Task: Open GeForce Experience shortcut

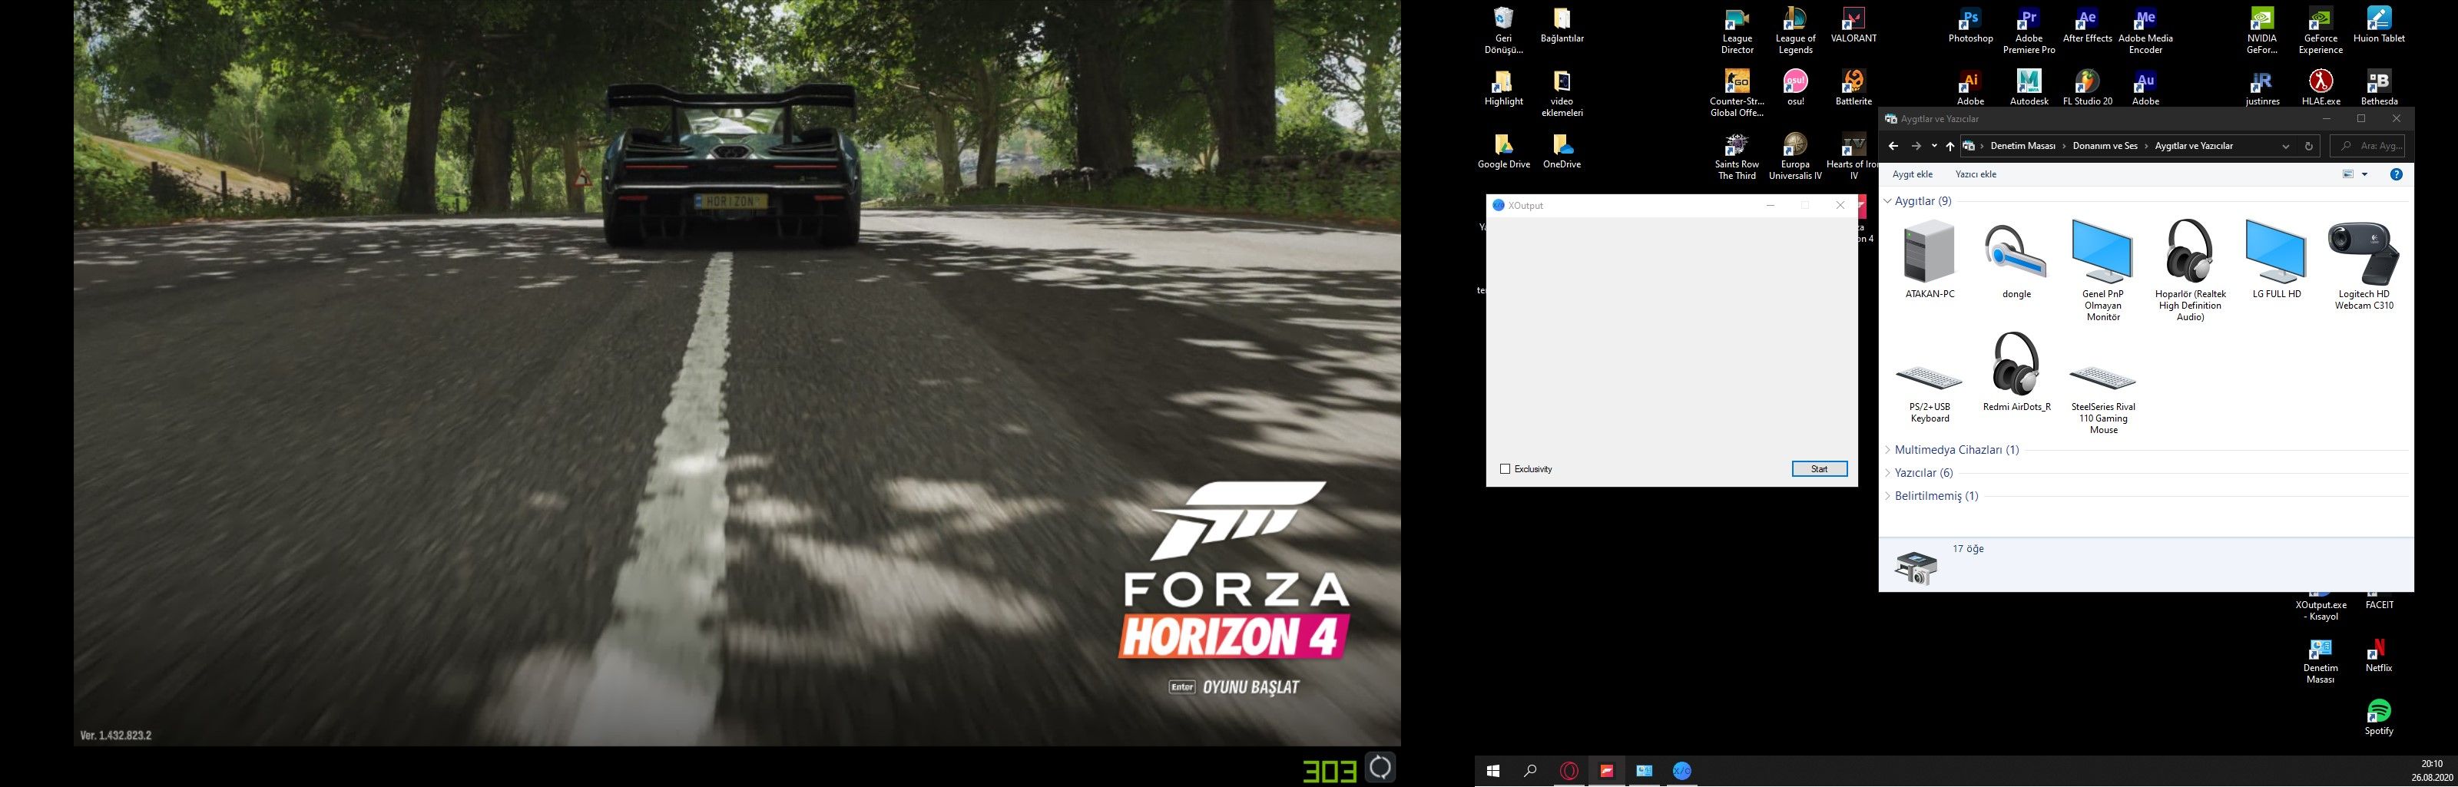Action: tap(2320, 31)
